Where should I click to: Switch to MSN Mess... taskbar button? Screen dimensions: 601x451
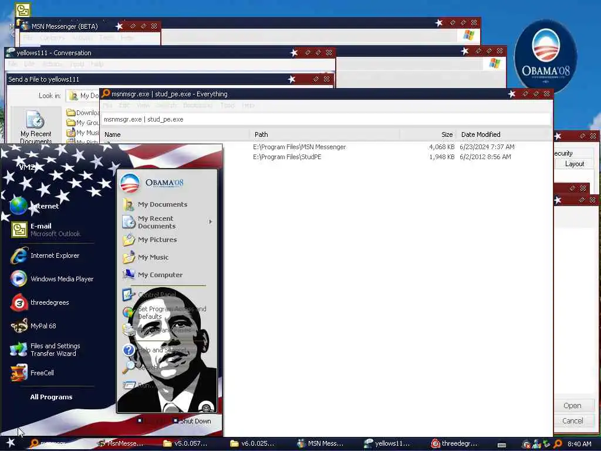320,443
